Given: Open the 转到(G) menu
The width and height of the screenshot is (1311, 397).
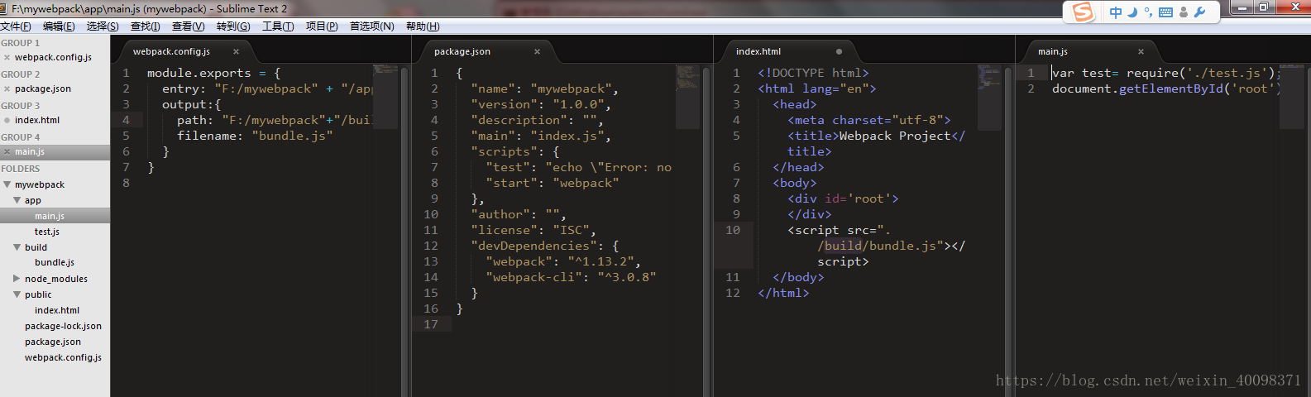Looking at the screenshot, I should (233, 26).
